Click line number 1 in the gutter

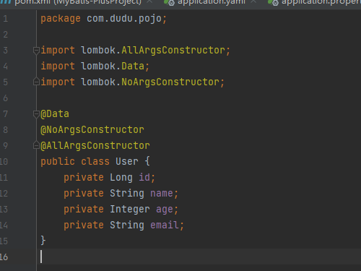click(x=5, y=19)
